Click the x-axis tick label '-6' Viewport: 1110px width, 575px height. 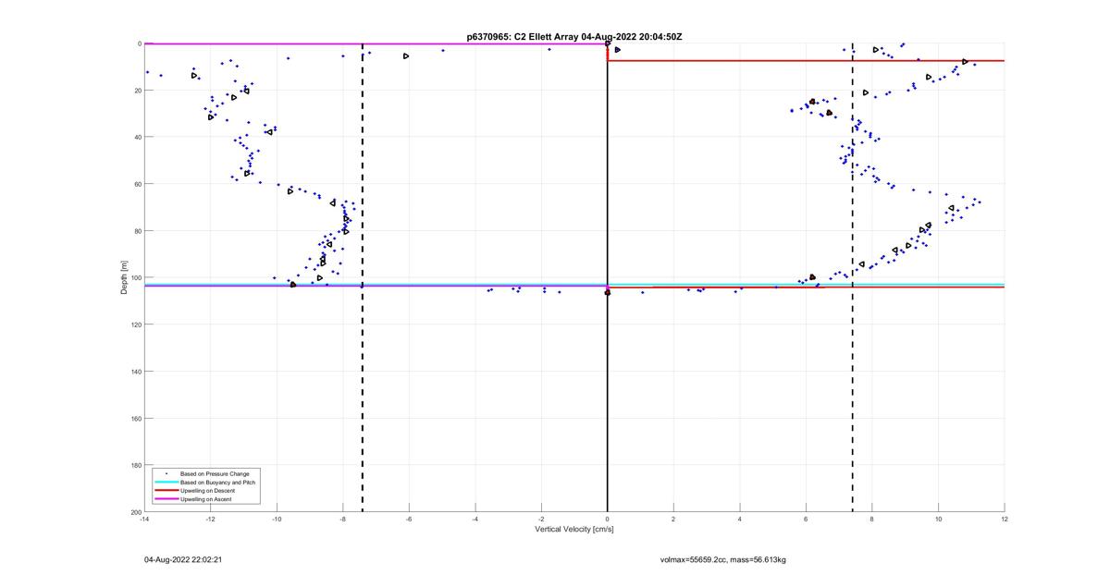pyautogui.click(x=409, y=519)
